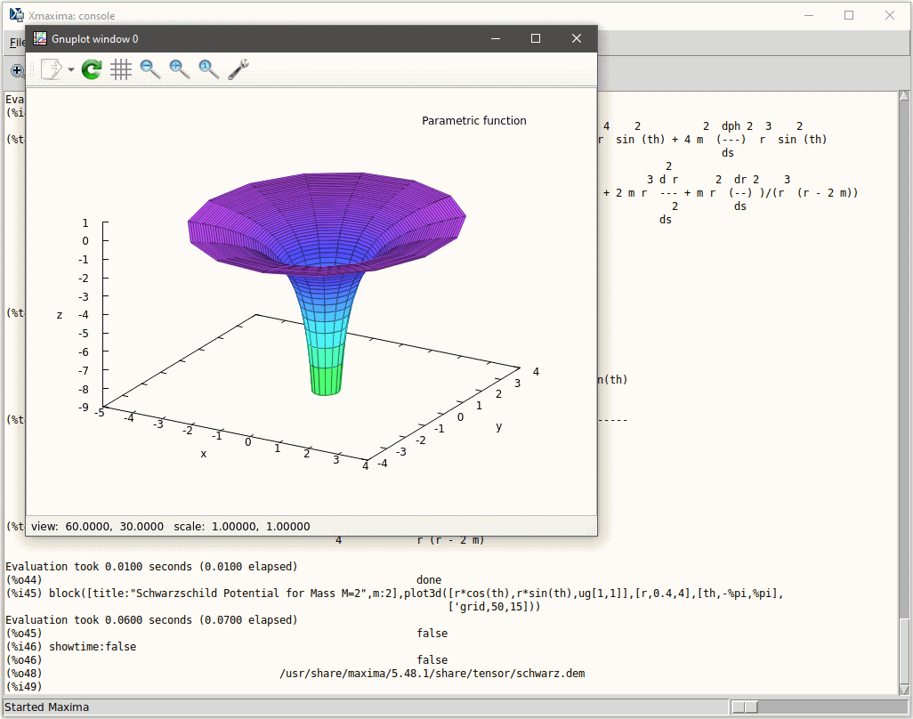Screen dimensions: 913x719
Task: Click the green replot refresh icon
Action: tap(91, 69)
